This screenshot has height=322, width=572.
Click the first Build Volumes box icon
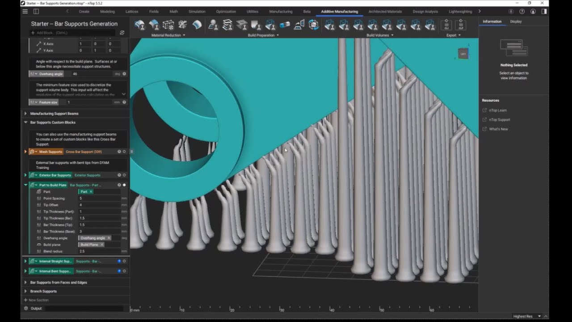pos(329,25)
